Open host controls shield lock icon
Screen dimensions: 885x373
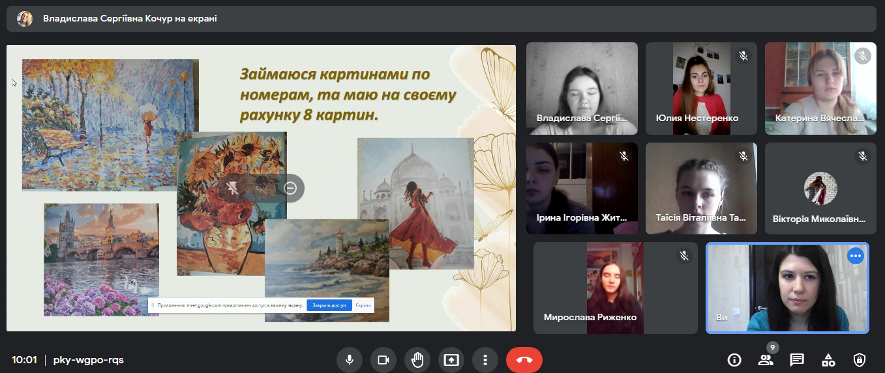point(860,359)
